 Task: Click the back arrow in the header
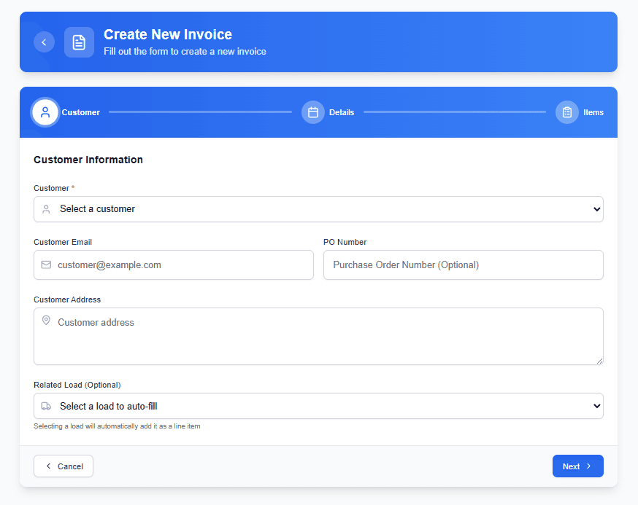point(44,42)
